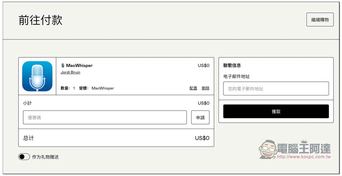Focus the 您的電子郵件地址 email field
342x176 pixels.
tap(276, 89)
